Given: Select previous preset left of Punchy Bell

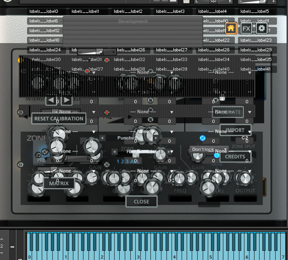Looking at the screenshot, I should 102,138.
